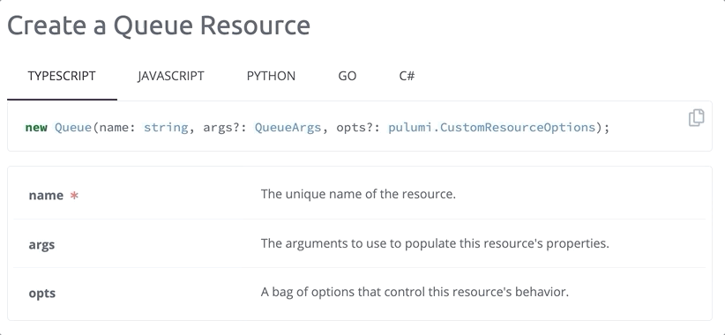Select the GO language tab
Viewport: 725px width, 335px height.
click(x=348, y=76)
